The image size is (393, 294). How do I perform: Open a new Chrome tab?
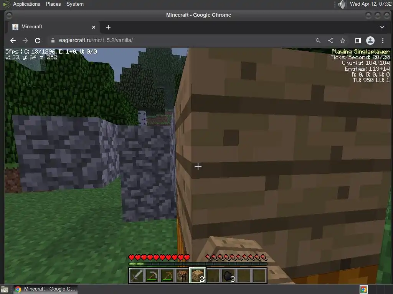point(108,27)
